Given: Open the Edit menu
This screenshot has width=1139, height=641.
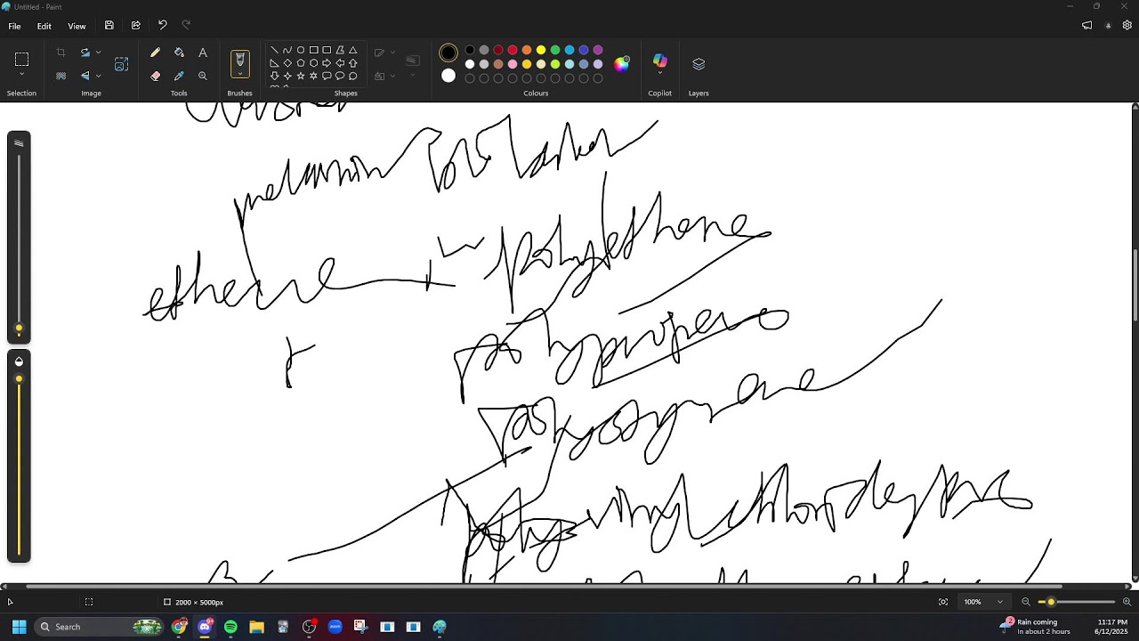Looking at the screenshot, I should (x=44, y=26).
